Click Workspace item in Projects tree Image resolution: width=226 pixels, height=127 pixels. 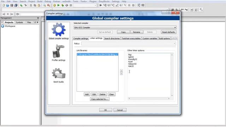pyautogui.click(x=10, y=26)
